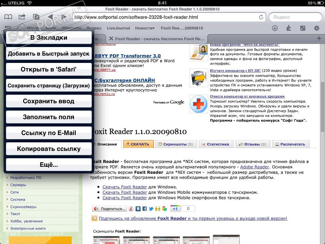This screenshot has width=325, height=244.
Task: Open the tabs overview icon showing 2
Action: 36,17
